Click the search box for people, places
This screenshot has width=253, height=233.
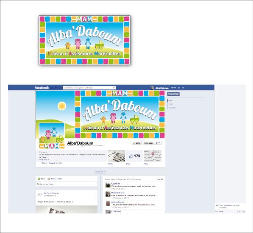click(x=89, y=88)
